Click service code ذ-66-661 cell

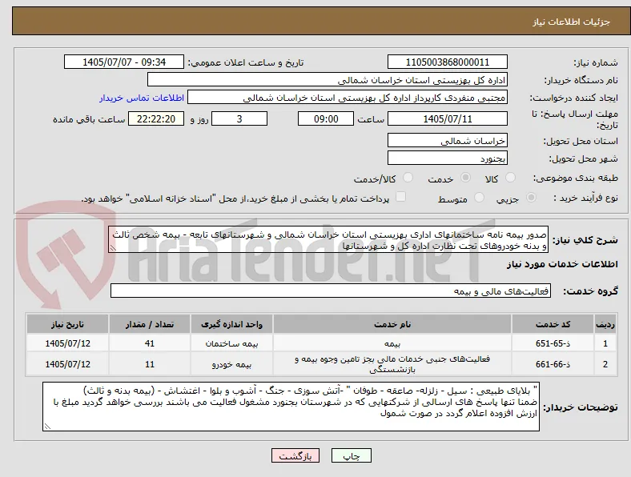pyautogui.click(x=553, y=364)
